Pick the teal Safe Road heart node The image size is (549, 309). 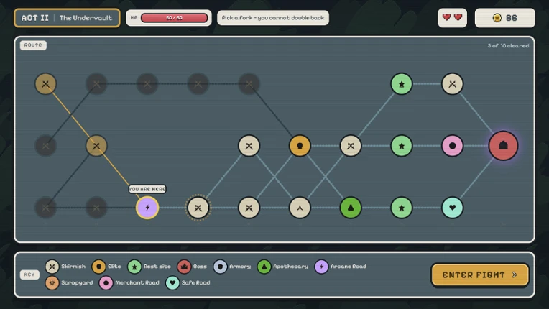point(453,208)
